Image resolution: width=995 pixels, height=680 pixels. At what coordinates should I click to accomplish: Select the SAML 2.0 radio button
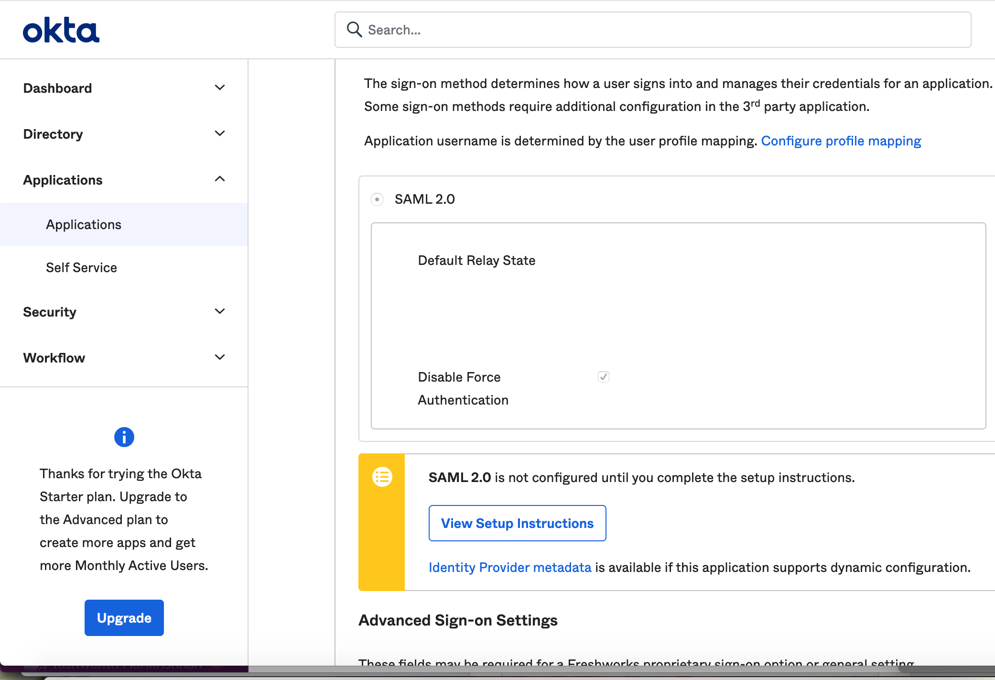click(377, 199)
